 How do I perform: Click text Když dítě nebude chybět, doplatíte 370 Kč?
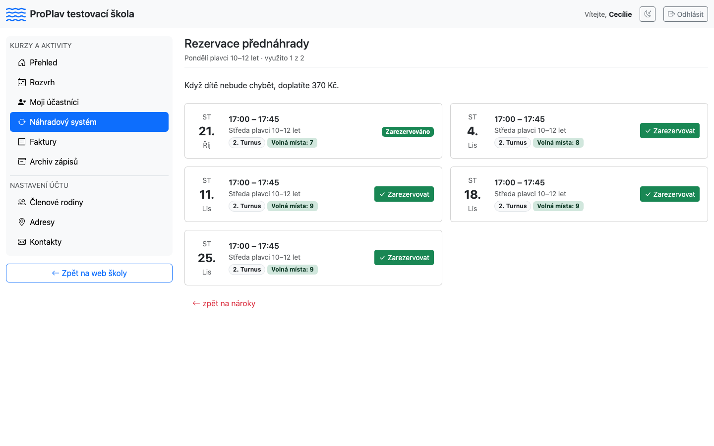coord(262,85)
